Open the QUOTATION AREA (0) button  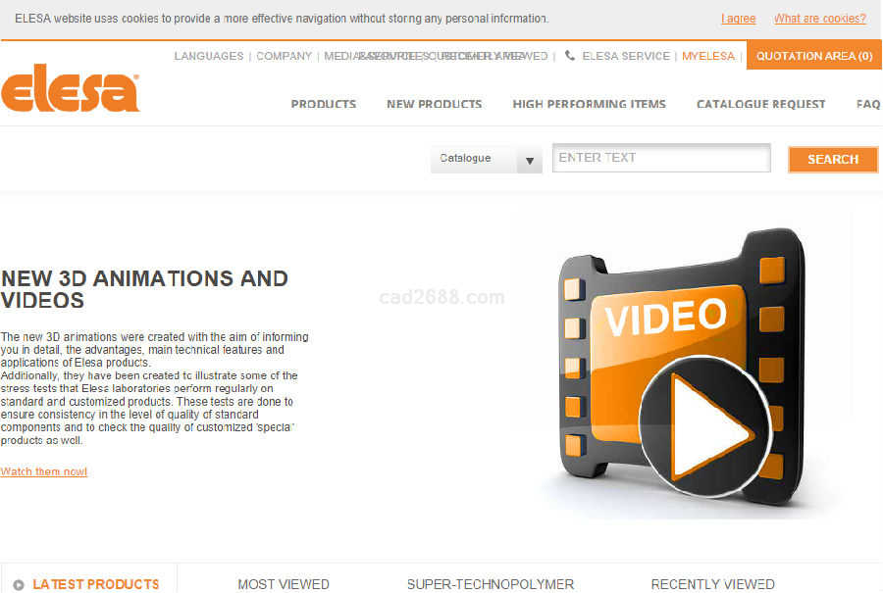tap(813, 56)
